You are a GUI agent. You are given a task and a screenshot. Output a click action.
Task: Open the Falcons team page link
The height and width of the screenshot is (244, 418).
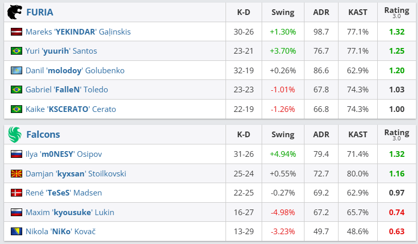pos(43,135)
